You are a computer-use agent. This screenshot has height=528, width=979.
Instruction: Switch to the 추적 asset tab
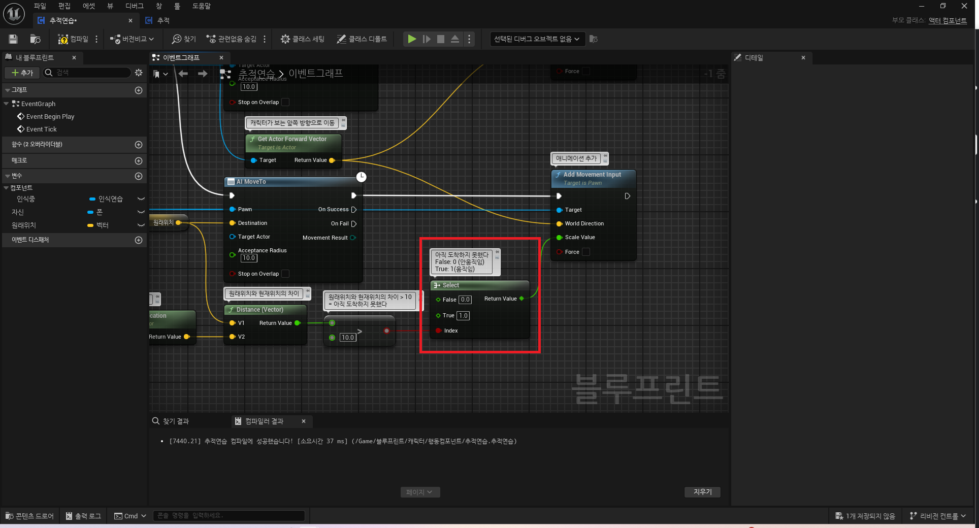(163, 20)
